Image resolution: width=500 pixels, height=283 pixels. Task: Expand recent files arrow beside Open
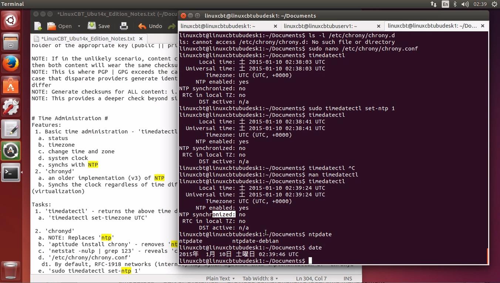pos(79,26)
